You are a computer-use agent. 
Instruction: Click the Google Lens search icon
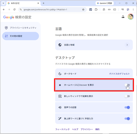104,9
